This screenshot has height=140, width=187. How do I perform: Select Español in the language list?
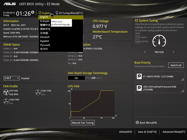pyautogui.click(x=61, y=41)
